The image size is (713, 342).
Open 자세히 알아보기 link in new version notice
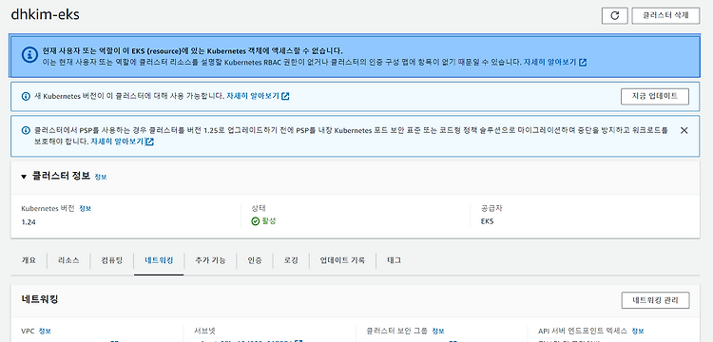point(258,96)
